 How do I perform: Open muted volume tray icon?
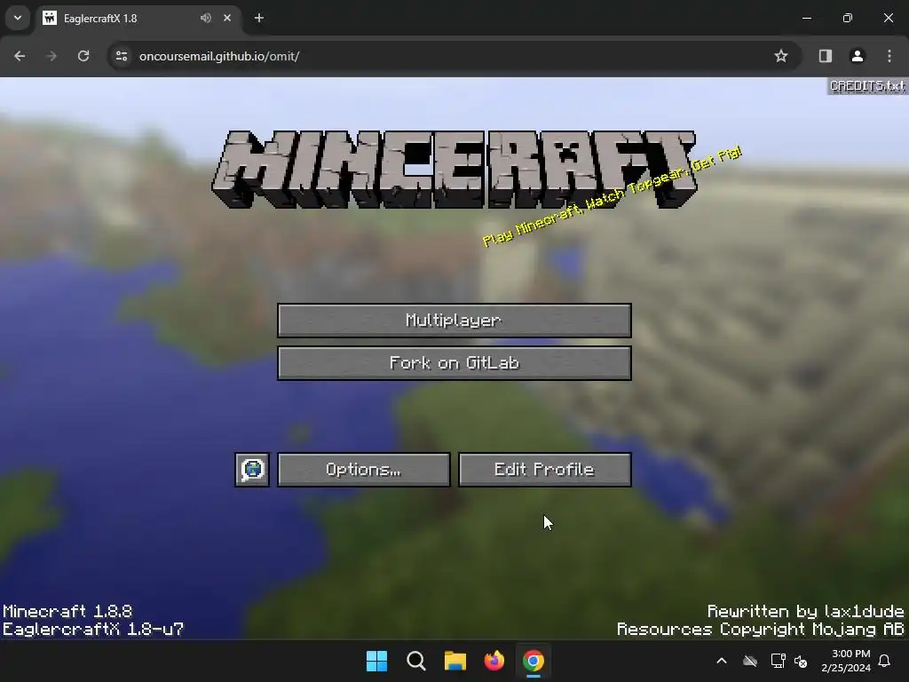802,661
